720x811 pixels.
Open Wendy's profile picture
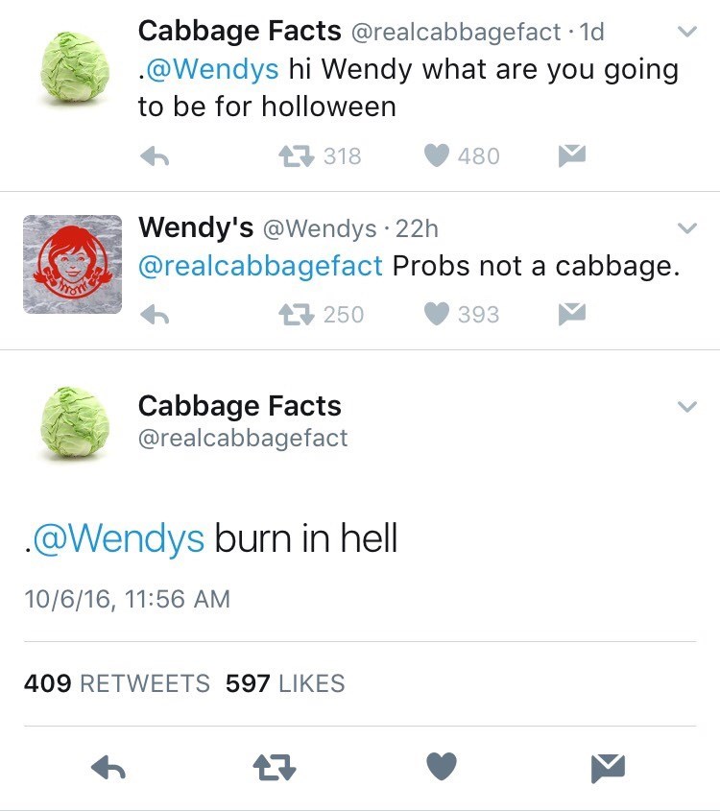[x=73, y=264]
